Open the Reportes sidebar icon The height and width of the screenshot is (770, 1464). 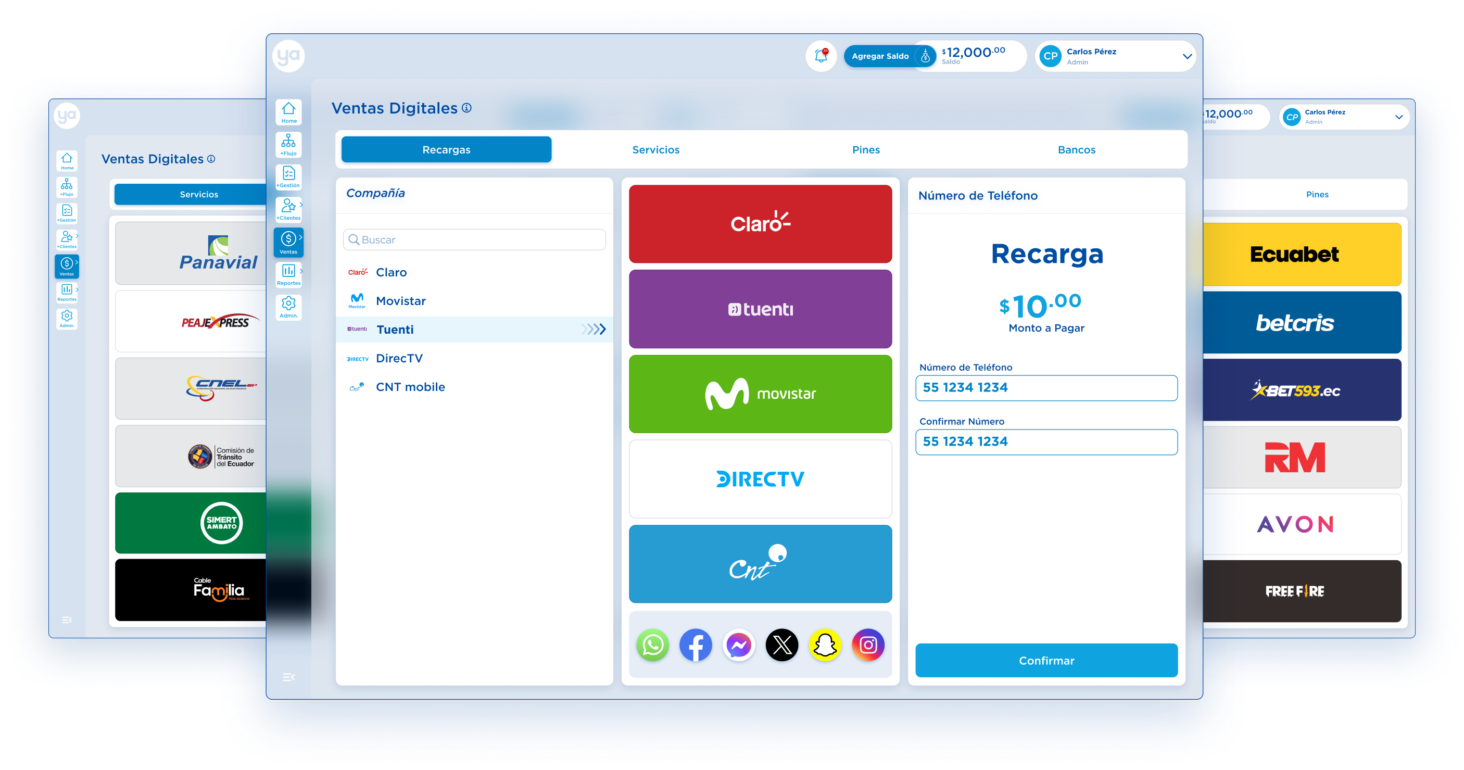tap(289, 274)
